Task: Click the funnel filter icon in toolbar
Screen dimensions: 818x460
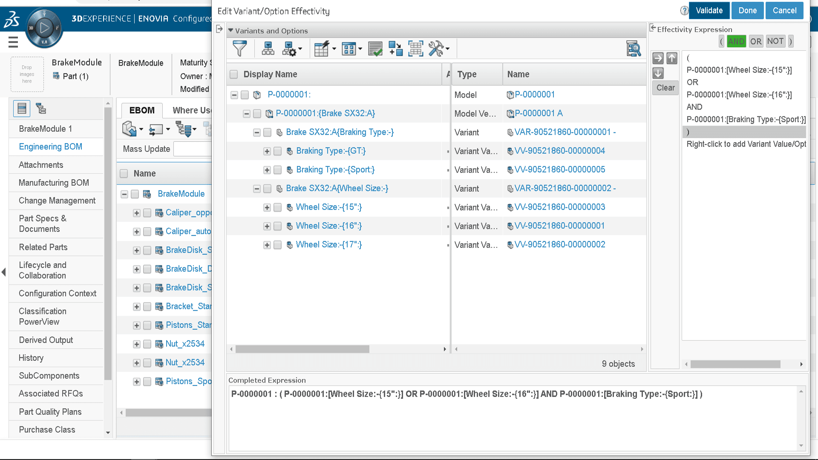Action: click(239, 49)
